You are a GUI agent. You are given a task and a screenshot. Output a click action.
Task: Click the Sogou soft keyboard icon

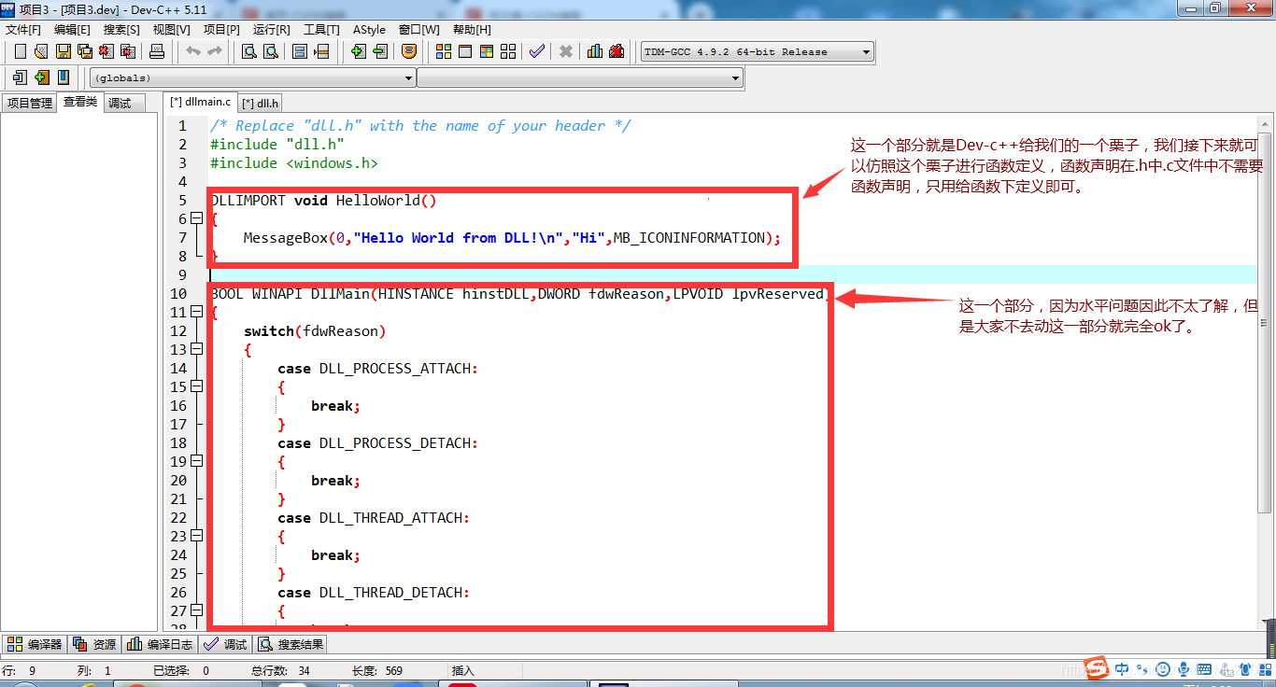[x=1204, y=669]
